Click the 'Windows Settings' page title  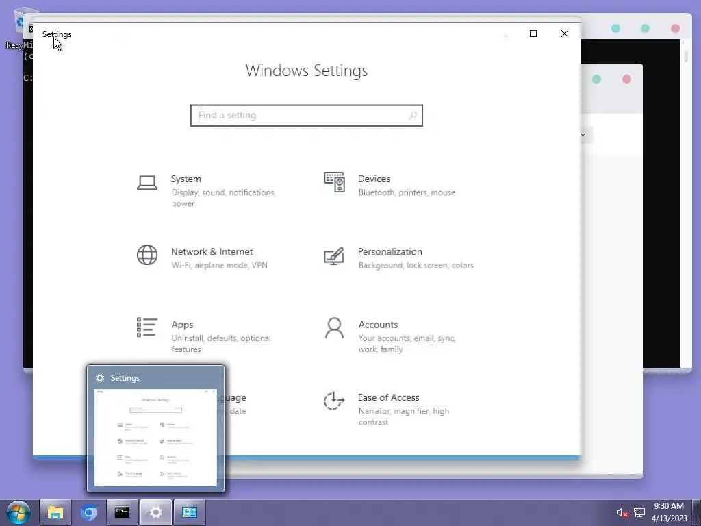[x=307, y=71]
